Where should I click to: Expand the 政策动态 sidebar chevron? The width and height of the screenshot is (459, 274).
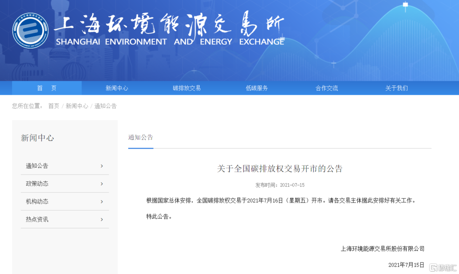[102, 184]
